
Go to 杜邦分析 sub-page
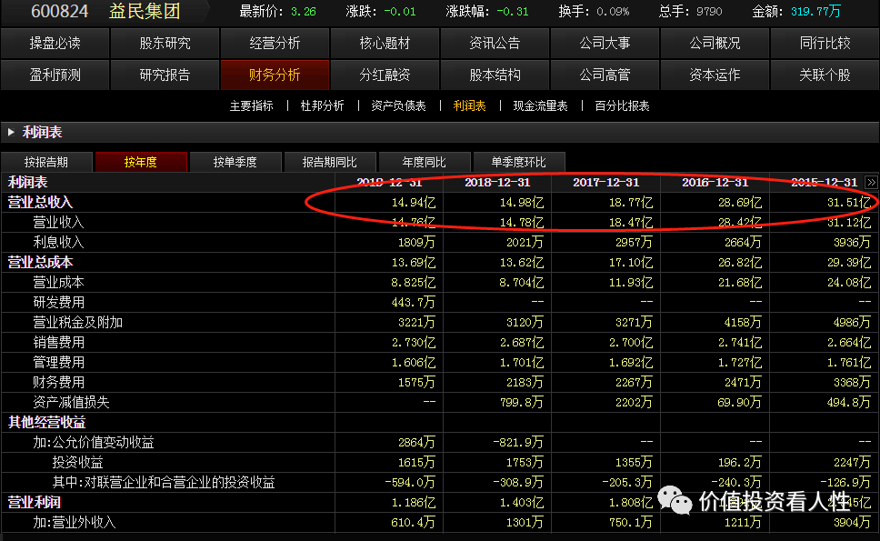point(322,106)
